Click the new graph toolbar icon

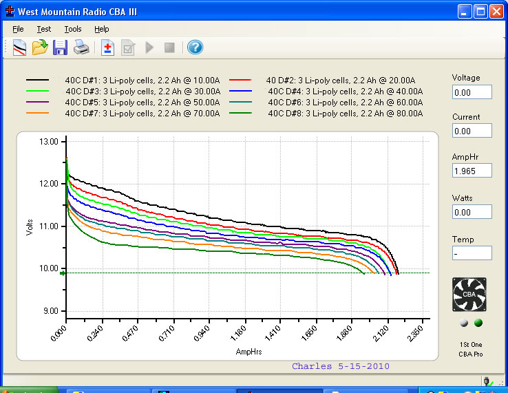click(x=19, y=47)
